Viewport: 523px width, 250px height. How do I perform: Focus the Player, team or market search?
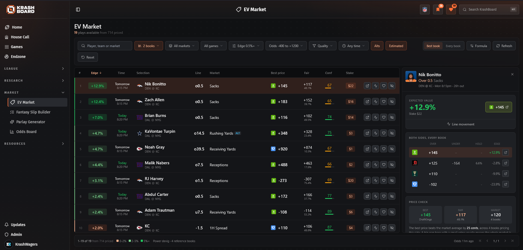[x=105, y=46]
